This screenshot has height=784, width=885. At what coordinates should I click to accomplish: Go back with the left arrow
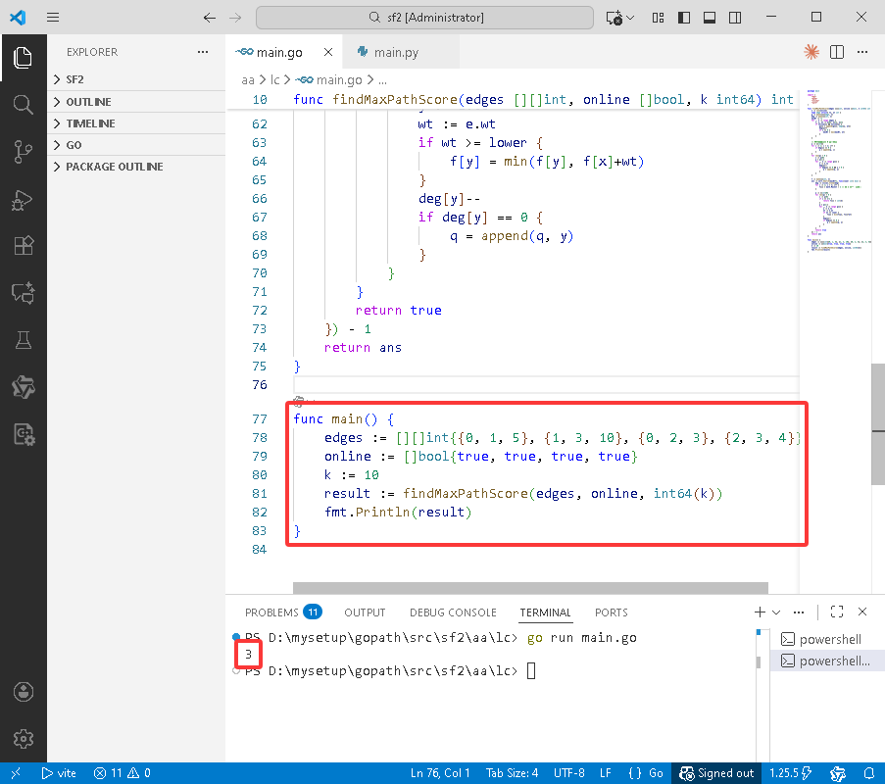tap(210, 18)
